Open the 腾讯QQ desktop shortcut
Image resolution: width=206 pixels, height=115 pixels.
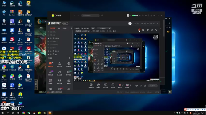(20, 68)
